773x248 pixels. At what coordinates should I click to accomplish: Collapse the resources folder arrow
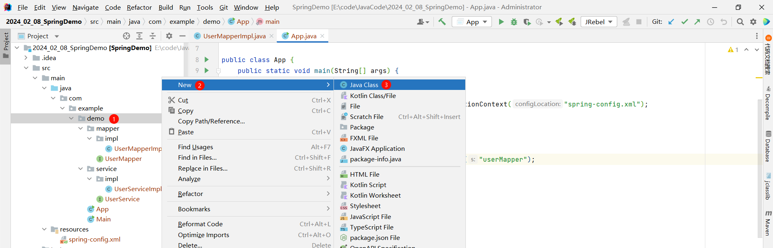click(x=44, y=229)
